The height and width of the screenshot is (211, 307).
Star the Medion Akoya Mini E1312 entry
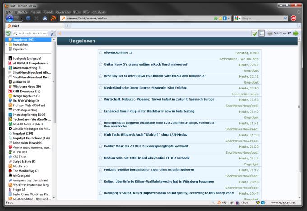[x=101, y=158]
